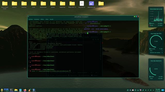Click the Velocidad de la red widget graph
This screenshot has width=165, height=92.
click(156, 16)
